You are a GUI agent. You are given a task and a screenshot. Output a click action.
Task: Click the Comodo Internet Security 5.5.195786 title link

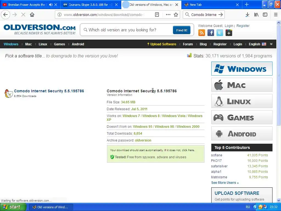(x=49, y=91)
